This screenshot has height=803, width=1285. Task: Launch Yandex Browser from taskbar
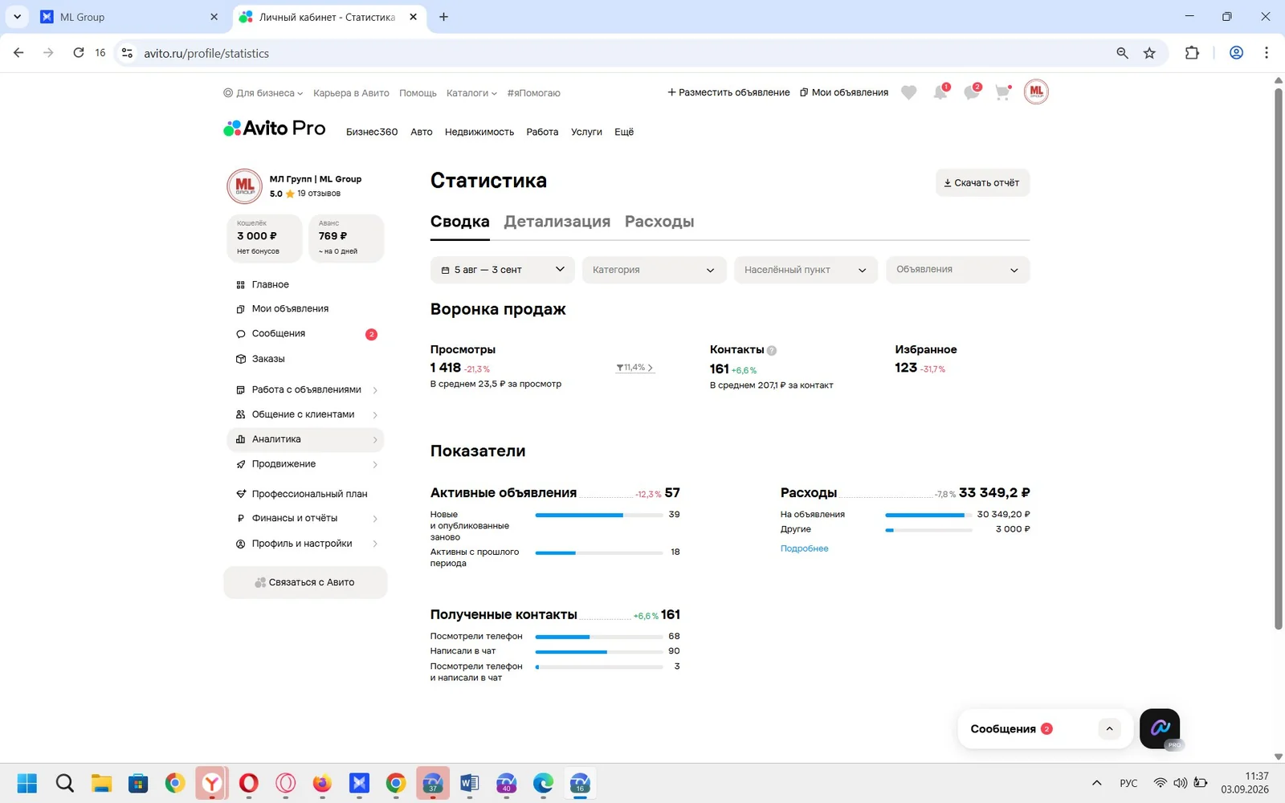[212, 783]
